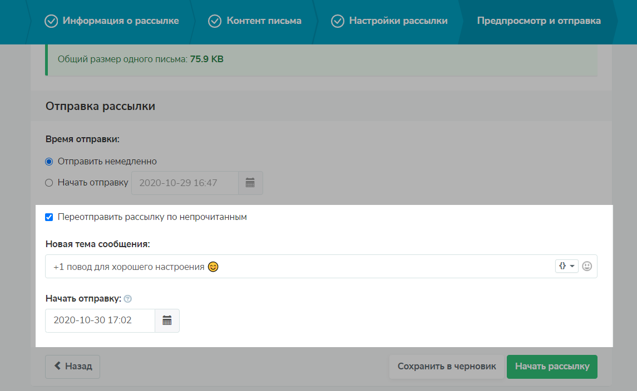Save campaign as draft via Сохранить в черновик
Screen dimensions: 637x391
(446, 367)
